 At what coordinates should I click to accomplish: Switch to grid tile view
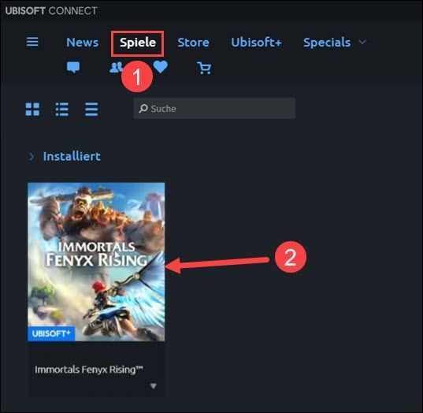click(32, 109)
